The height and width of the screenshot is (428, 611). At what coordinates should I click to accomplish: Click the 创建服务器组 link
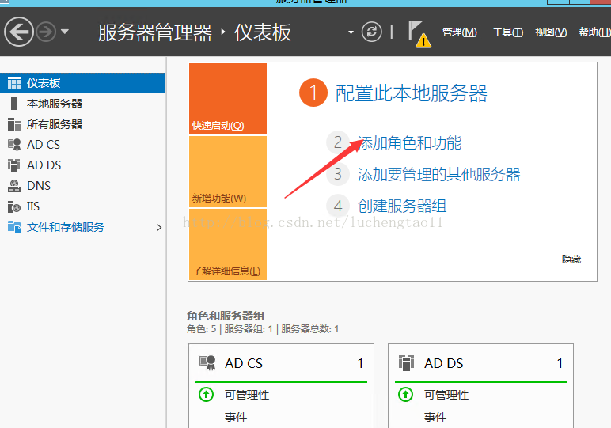point(402,206)
